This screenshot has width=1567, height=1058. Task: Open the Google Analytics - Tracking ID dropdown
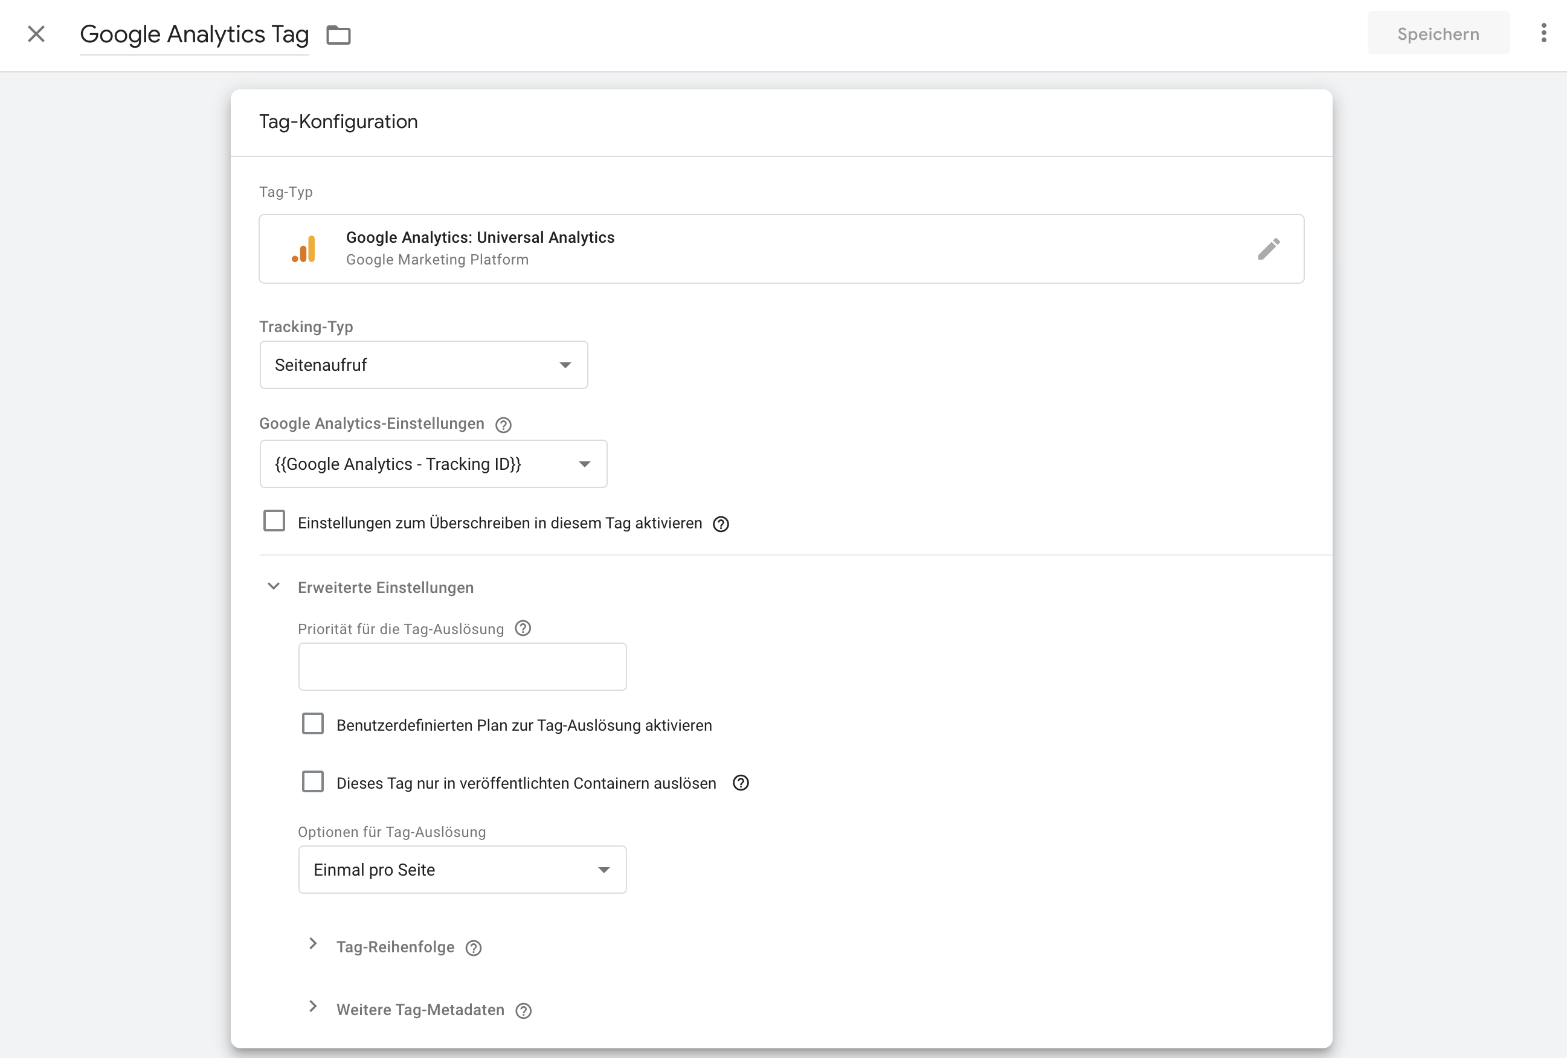tap(433, 464)
